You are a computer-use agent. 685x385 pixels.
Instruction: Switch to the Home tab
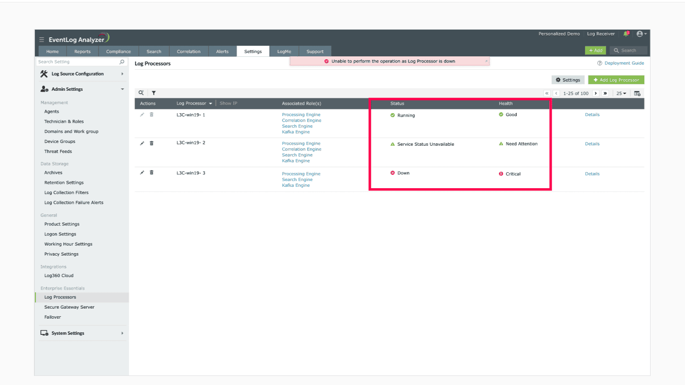53,52
